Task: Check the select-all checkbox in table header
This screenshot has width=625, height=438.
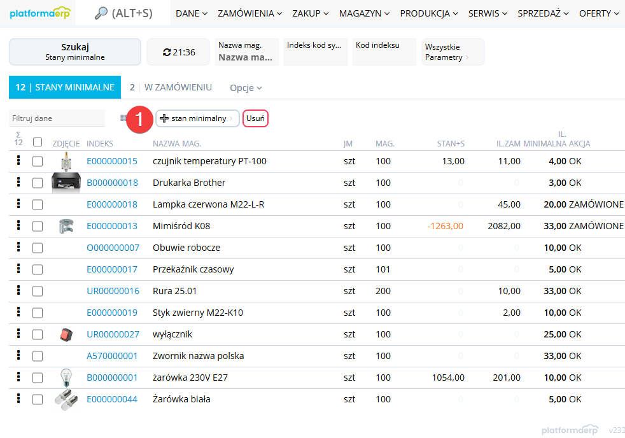Action: (x=38, y=143)
